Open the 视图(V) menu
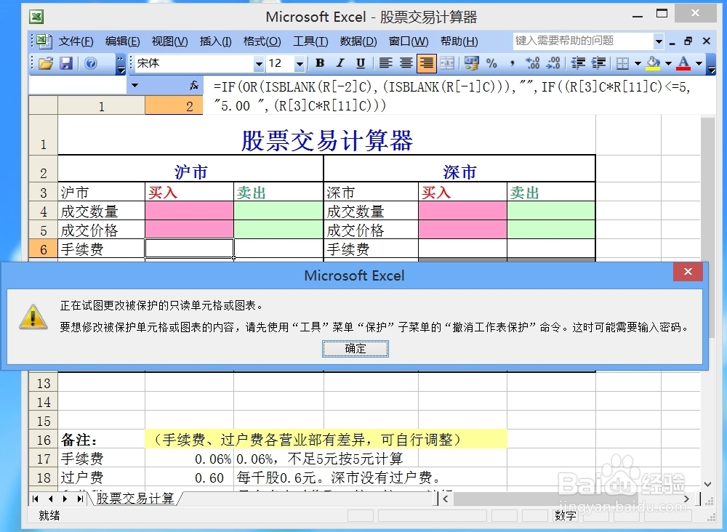This screenshot has height=532, width=727. (169, 41)
